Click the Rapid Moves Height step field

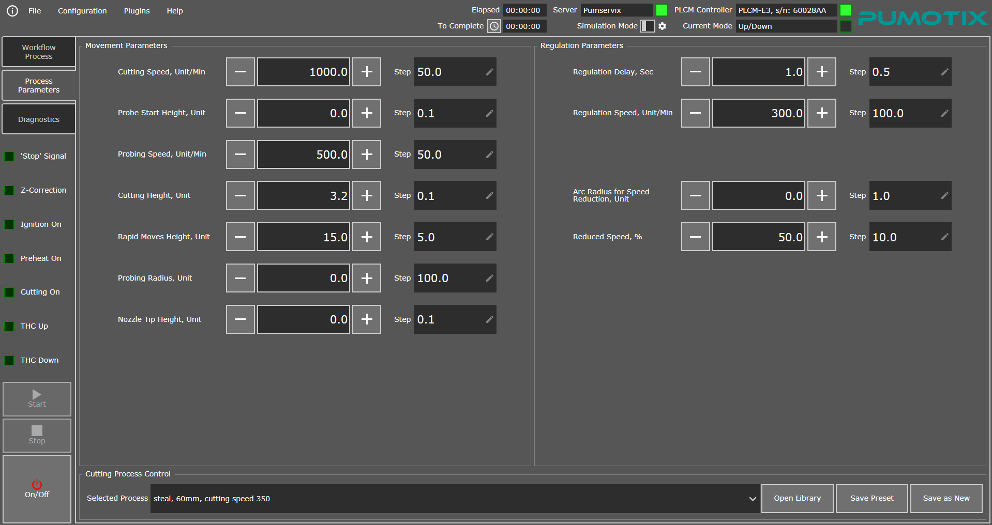tap(455, 237)
